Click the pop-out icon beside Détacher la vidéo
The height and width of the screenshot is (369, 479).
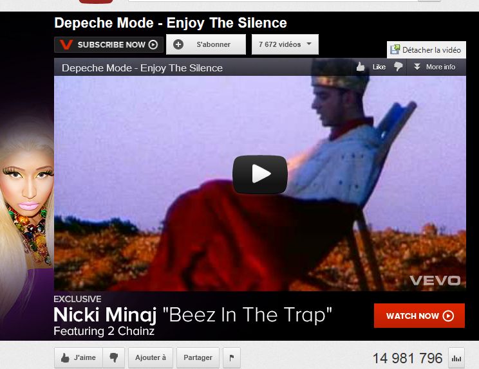[x=395, y=50]
